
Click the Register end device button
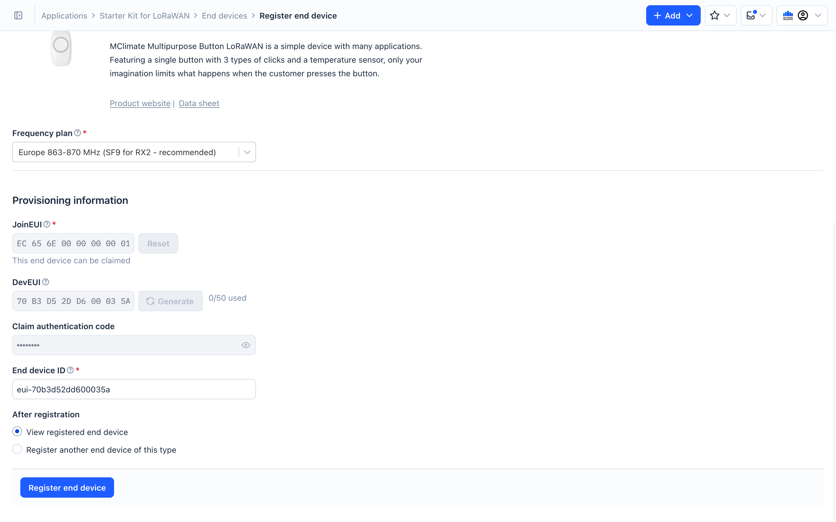[x=67, y=487]
